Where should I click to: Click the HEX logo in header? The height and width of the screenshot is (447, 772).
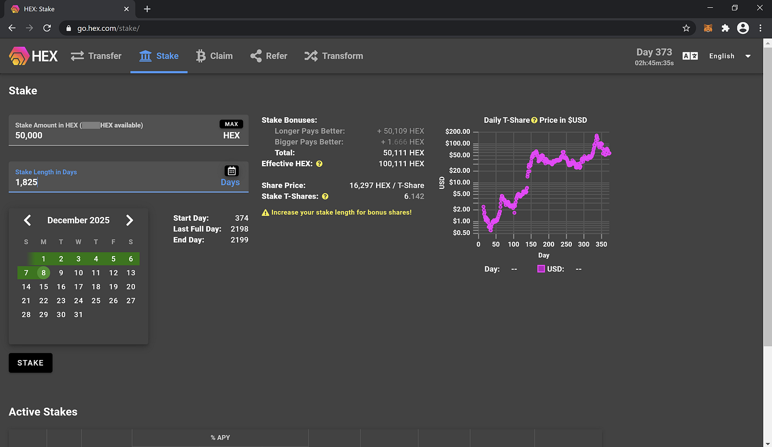(x=33, y=56)
